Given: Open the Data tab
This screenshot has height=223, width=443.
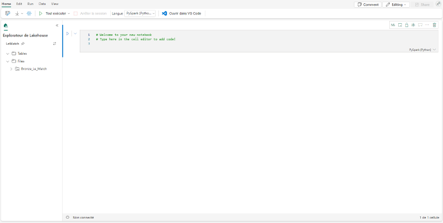Looking at the screenshot, I should click(x=42, y=4).
